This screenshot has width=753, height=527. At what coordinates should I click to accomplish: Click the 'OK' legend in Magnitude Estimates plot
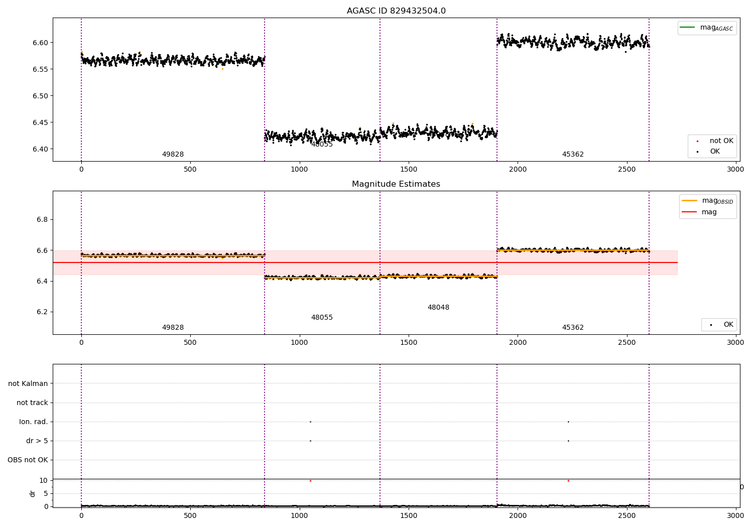(x=719, y=325)
